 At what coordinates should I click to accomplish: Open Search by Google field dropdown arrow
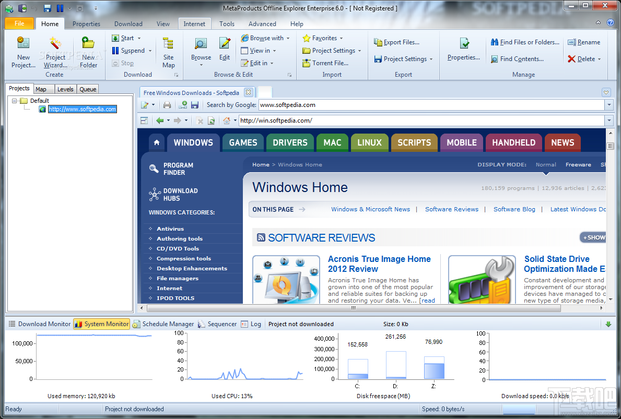pyautogui.click(x=609, y=105)
